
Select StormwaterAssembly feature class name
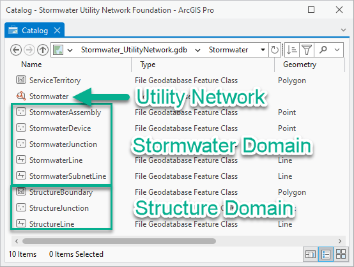point(65,112)
